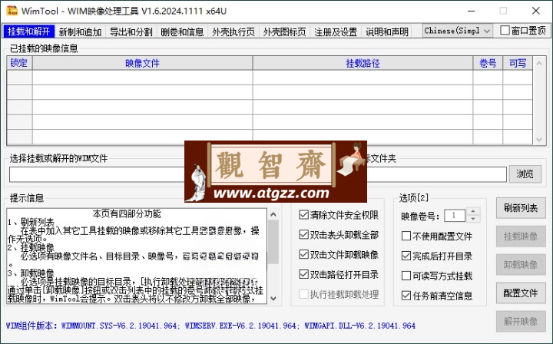Open the Chinese(Simpl language dropdown
Viewport: 553px width, 344px height.
point(458,31)
